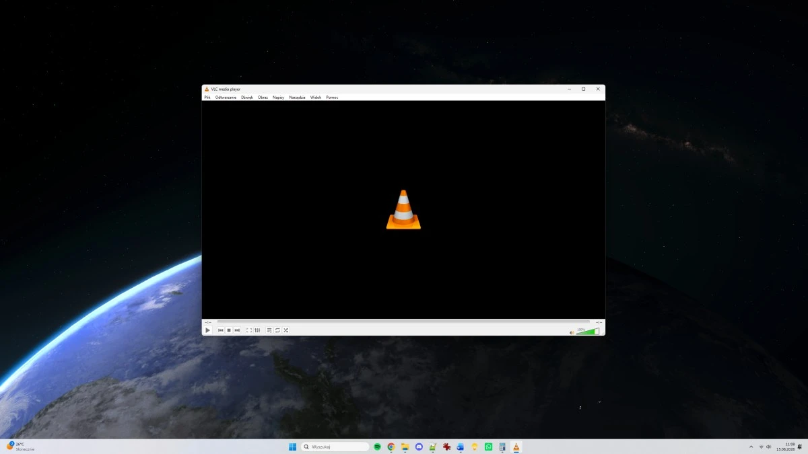Open the Narzędzia menu

(x=297, y=98)
